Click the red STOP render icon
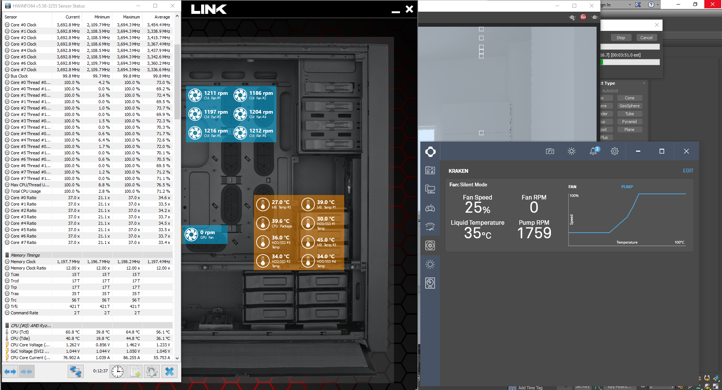This screenshot has height=390, width=722. 583,17
